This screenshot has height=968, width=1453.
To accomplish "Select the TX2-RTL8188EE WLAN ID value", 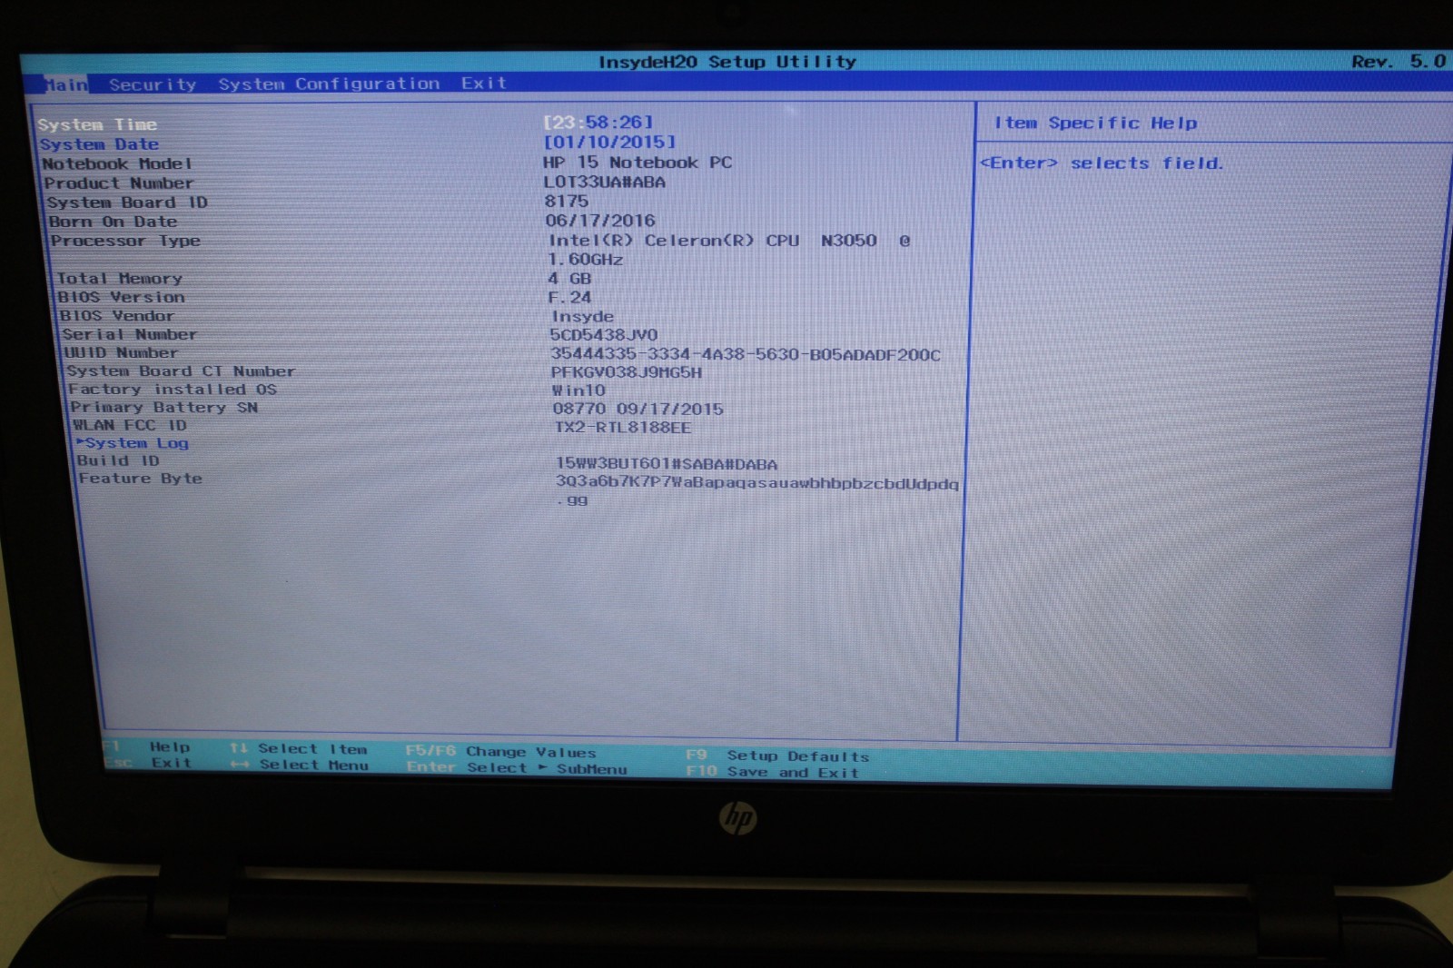I will (x=623, y=427).
